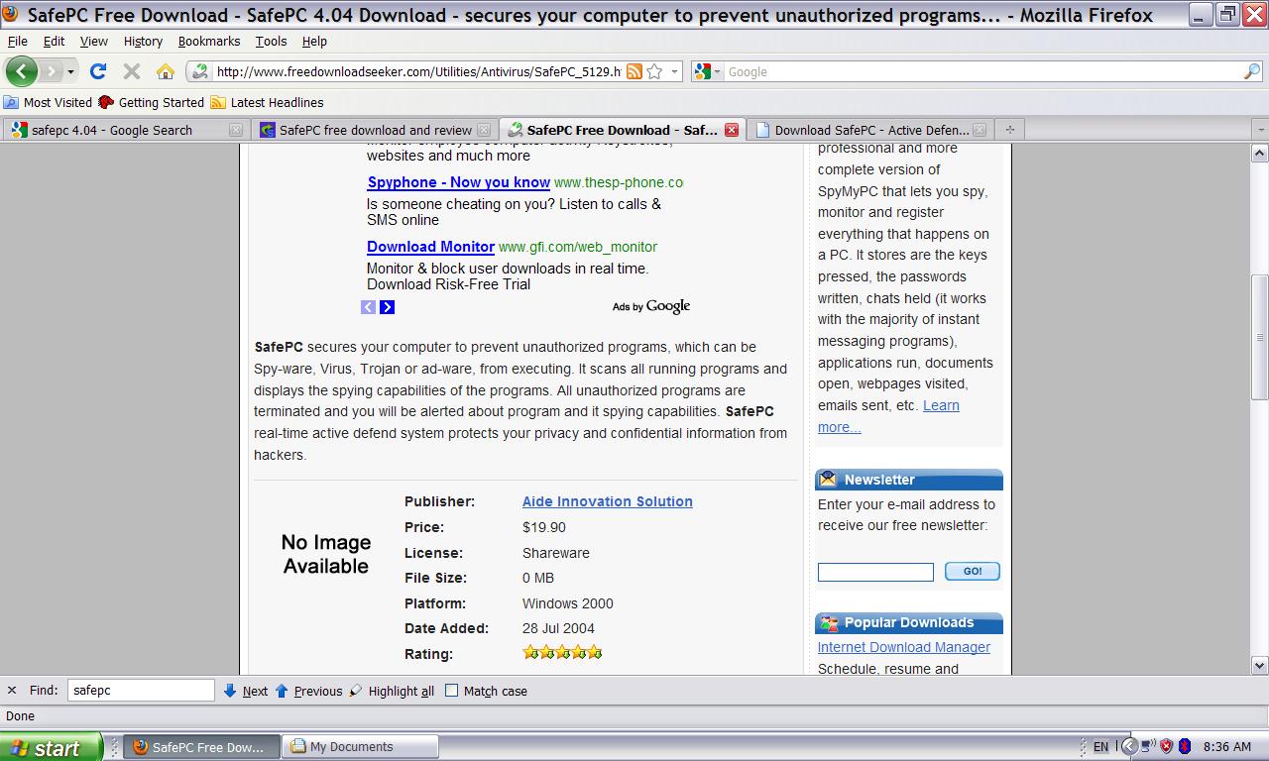Click the Newsletter envelope icon
Viewport: 1269px width, 761px height.
[x=827, y=480]
